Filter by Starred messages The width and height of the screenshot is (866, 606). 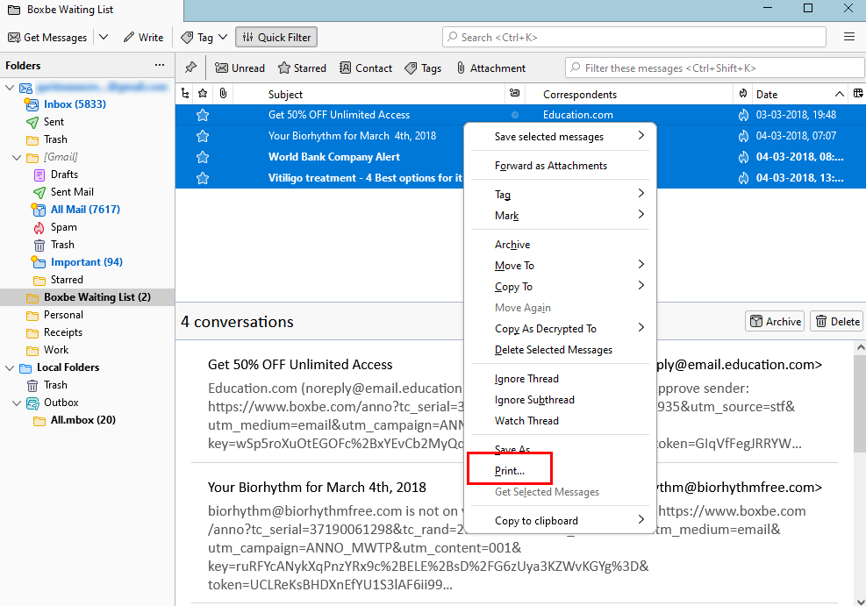coord(302,68)
